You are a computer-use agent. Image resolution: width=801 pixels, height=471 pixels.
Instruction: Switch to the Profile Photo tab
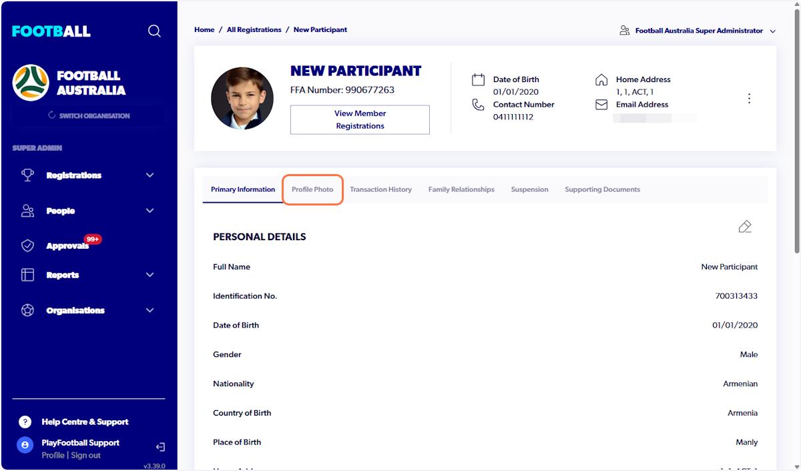pos(312,189)
